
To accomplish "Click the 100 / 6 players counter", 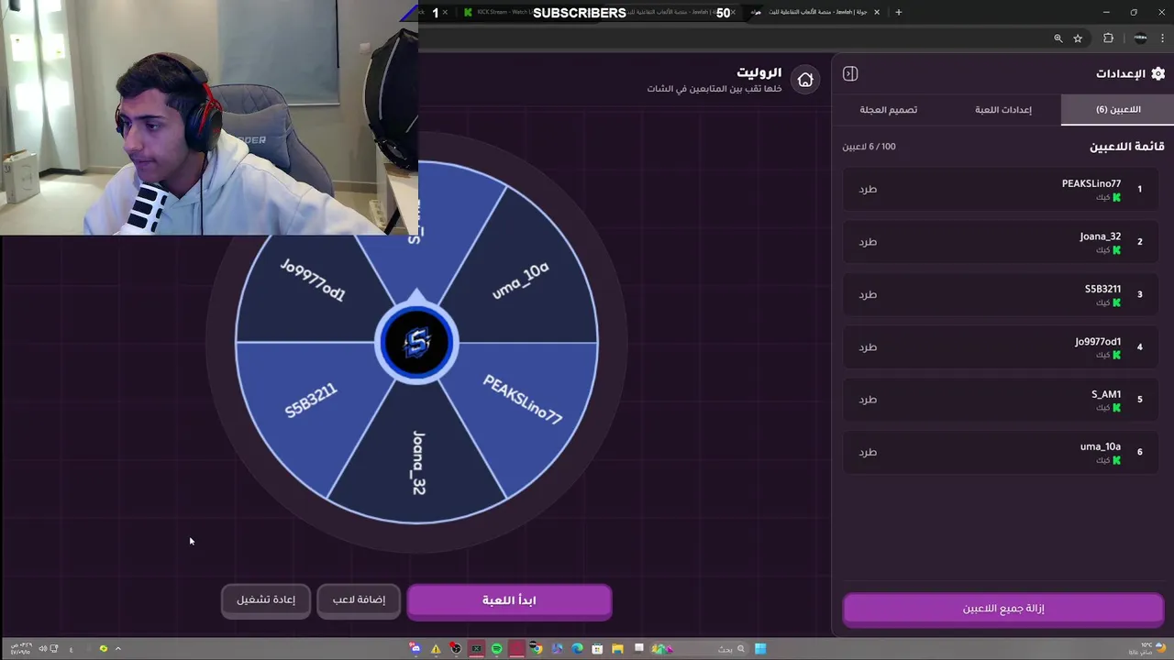I will tap(869, 147).
